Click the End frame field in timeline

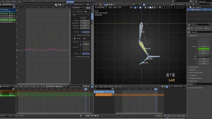pyautogui.click(x=181, y=116)
